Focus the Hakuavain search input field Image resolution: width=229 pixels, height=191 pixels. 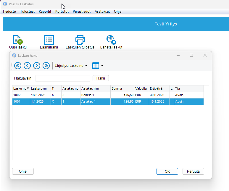[x=63, y=78]
